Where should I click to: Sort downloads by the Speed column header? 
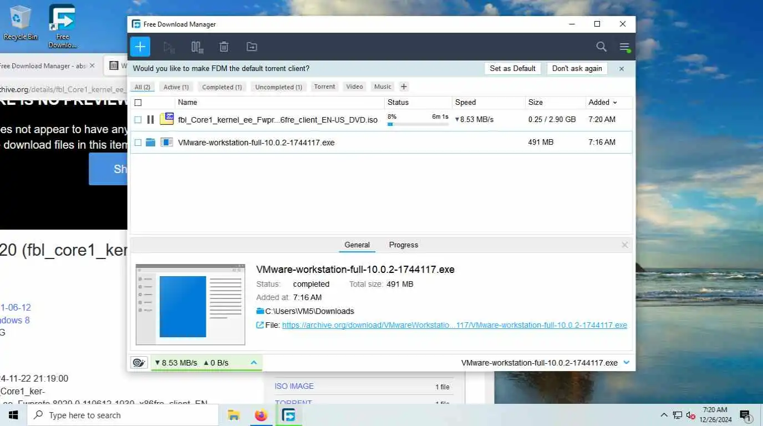click(489, 103)
